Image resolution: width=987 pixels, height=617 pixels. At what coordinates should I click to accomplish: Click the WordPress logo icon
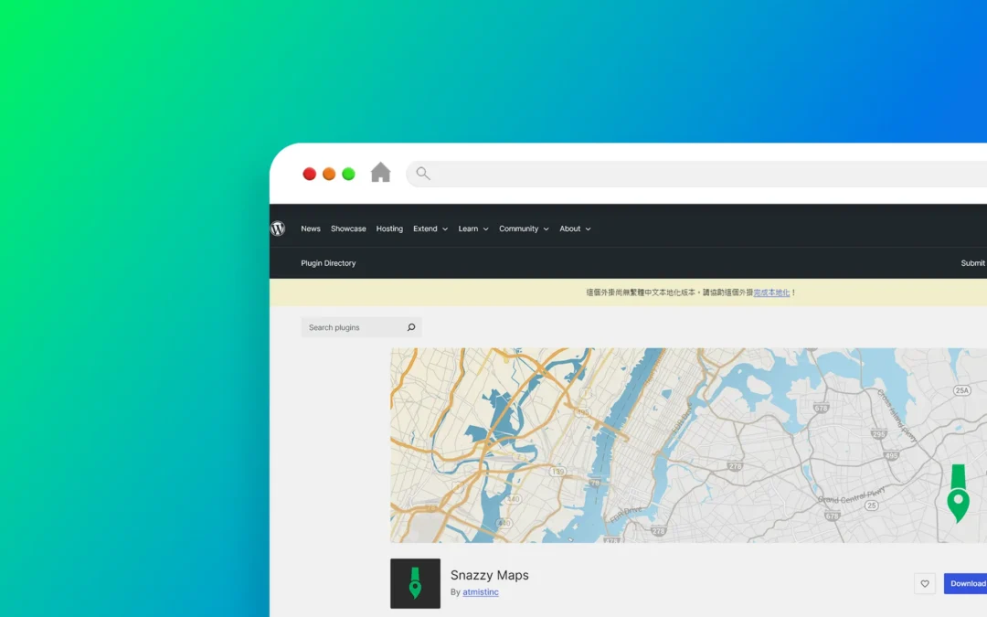278,229
